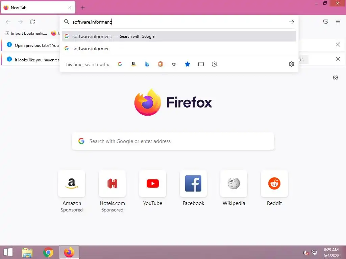Open the Firefox application menu (hamburger)
This screenshot has height=259, width=346.
point(338,22)
